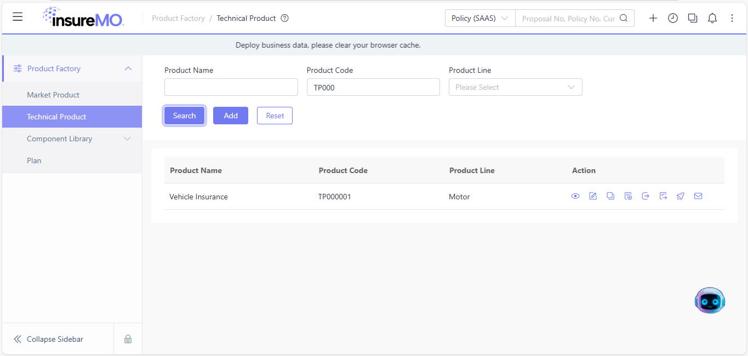Viewport: 748px width, 356px height.
Task: Open the robot chat assistant
Action: [710, 300]
